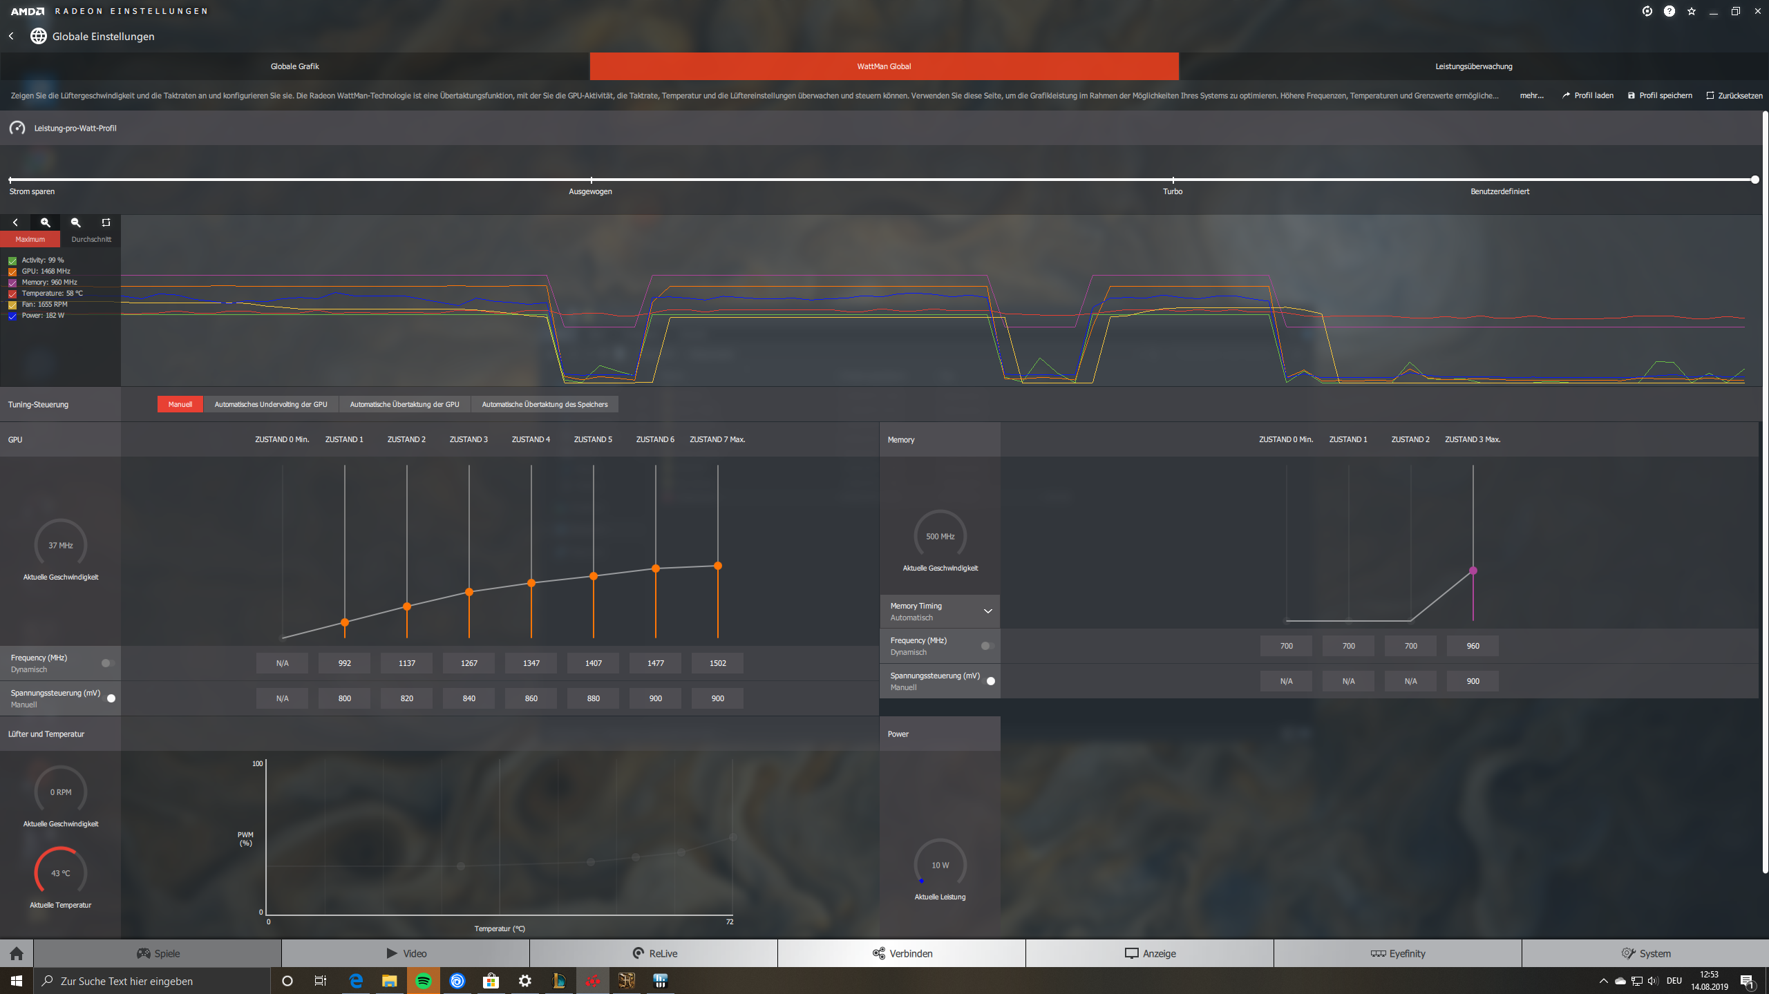The width and height of the screenshot is (1769, 994).
Task: Open Task View on the taskbar
Action: tap(321, 981)
